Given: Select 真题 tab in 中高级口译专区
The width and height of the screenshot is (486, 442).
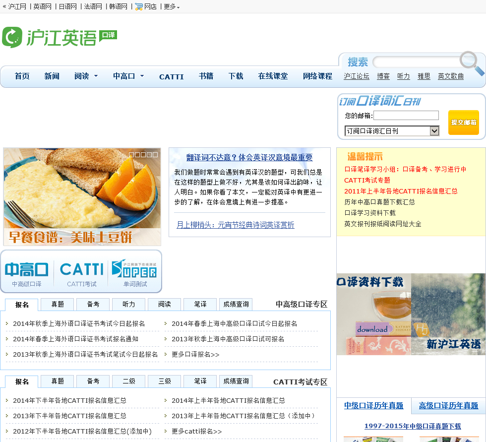Looking at the screenshot, I should pos(58,305).
